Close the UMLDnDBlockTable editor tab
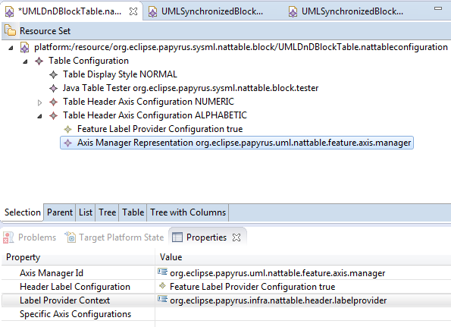Screen dimensions: 451x327 [133, 11]
